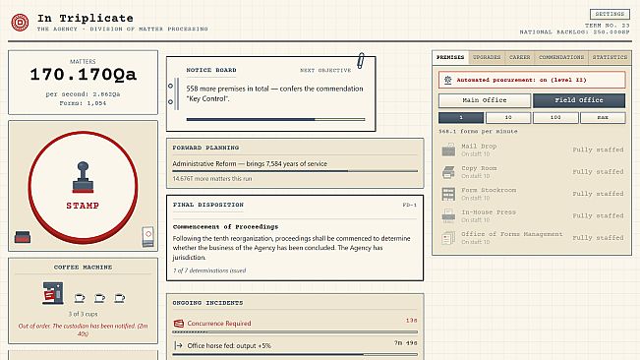Click the In Triplicate agency seal logo
The height and width of the screenshot is (360, 640).
tap(20, 23)
